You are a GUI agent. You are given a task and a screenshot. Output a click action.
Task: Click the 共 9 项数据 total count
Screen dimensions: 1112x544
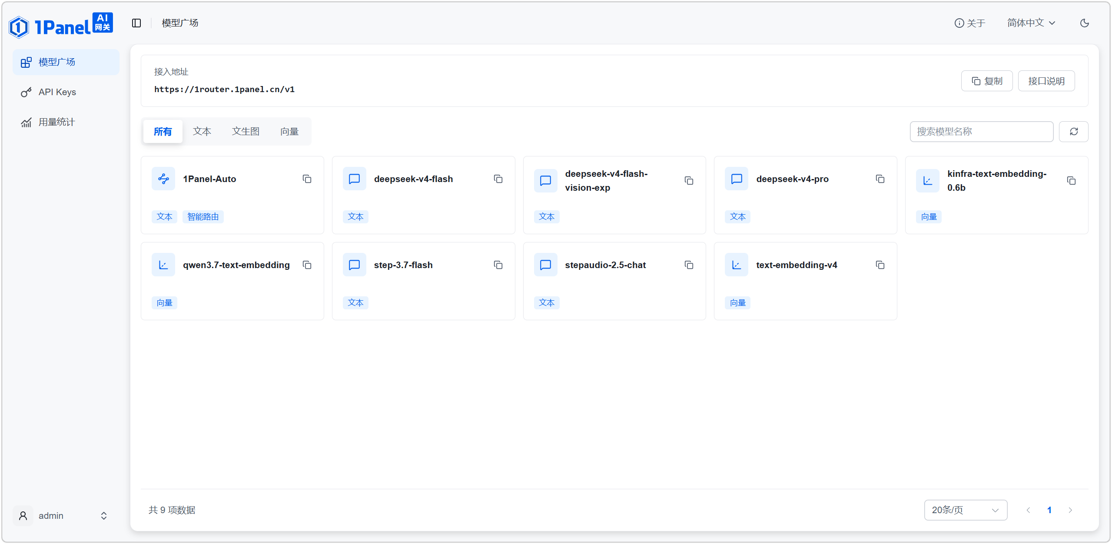172,510
